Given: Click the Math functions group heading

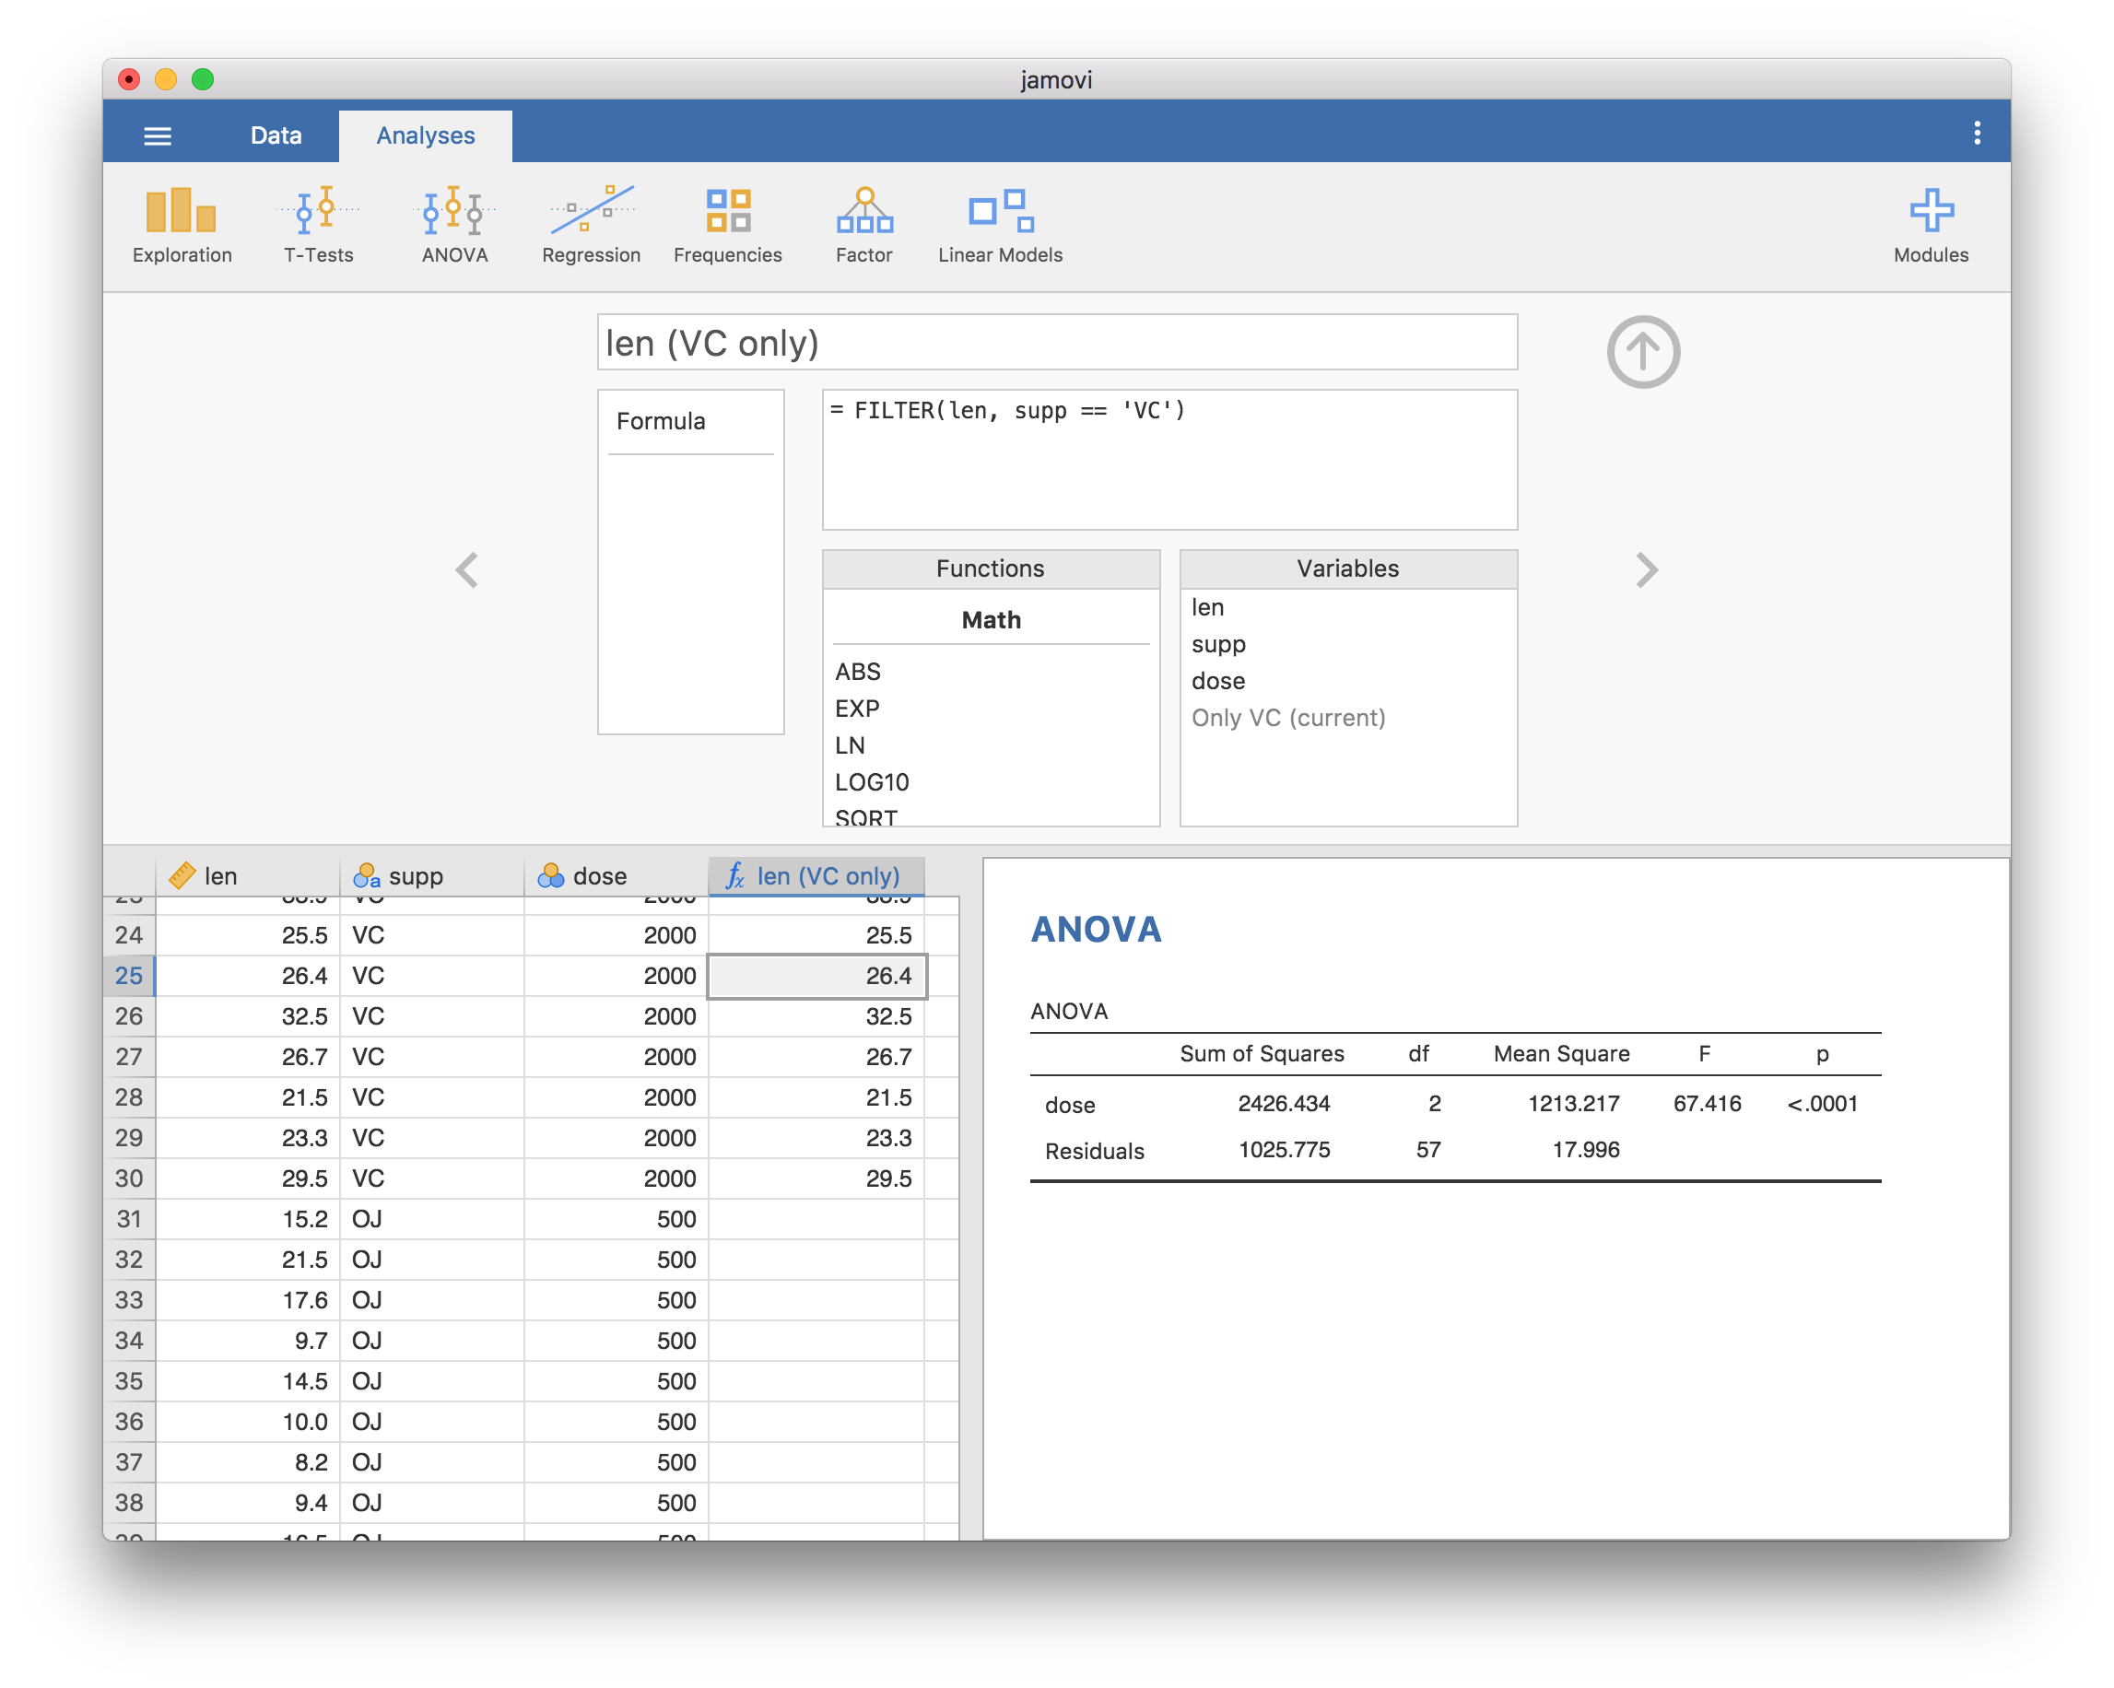Looking at the screenshot, I should point(992,619).
